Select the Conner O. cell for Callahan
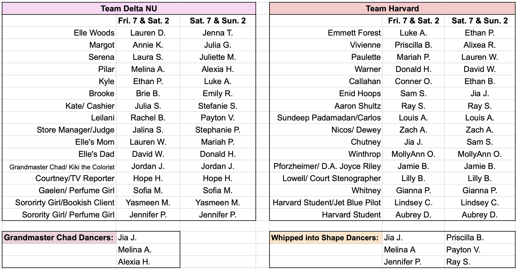Viewport: 517px width, 270px height. pyautogui.click(x=413, y=81)
